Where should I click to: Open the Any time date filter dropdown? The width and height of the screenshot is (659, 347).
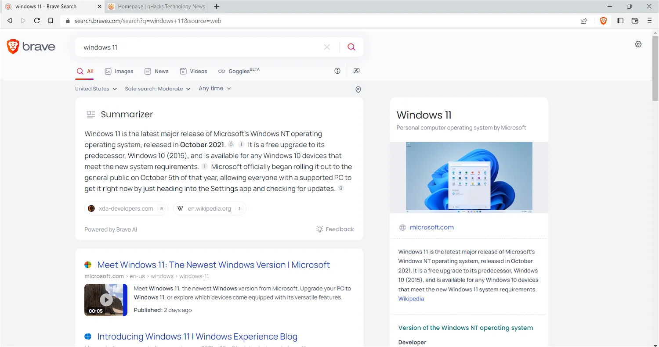[x=214, y=88]
